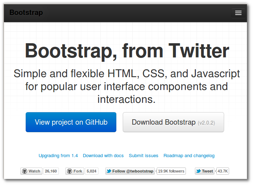Click the Bootstrap brand in navbar

point(26,13)
